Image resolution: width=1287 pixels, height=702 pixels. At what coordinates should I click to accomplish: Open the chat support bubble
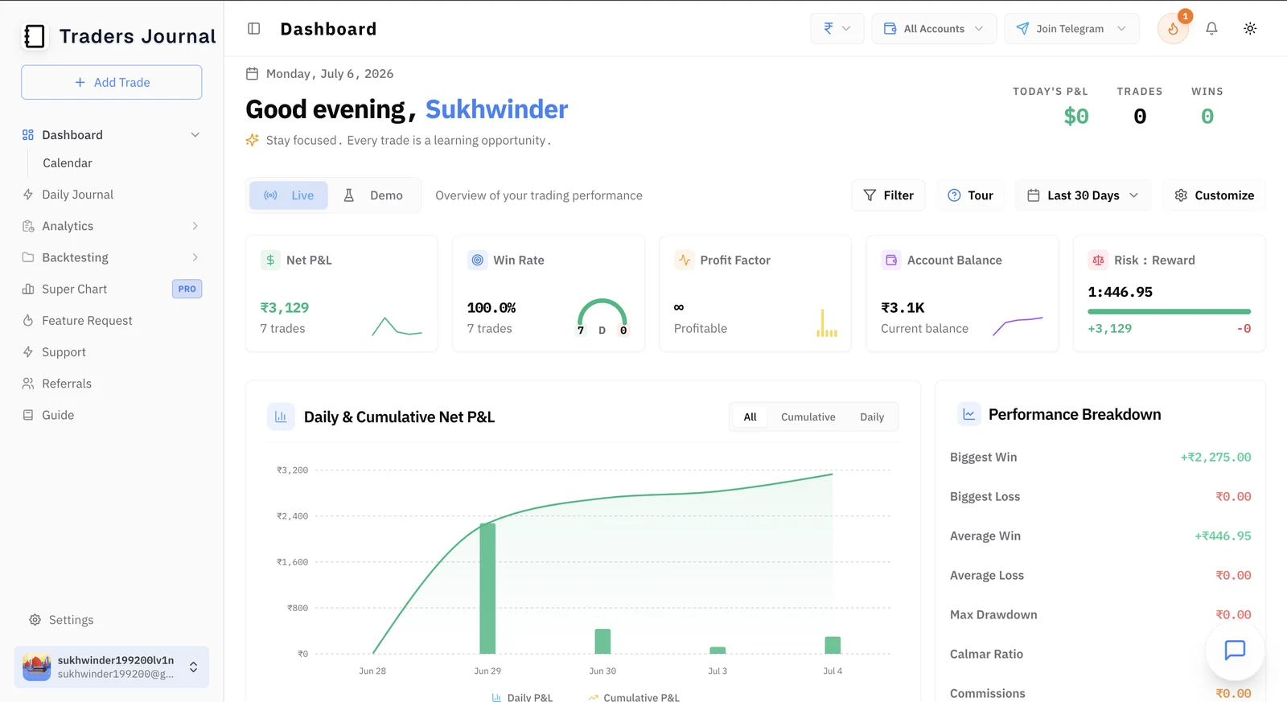pyautogui.click(x=1235, y=650)
